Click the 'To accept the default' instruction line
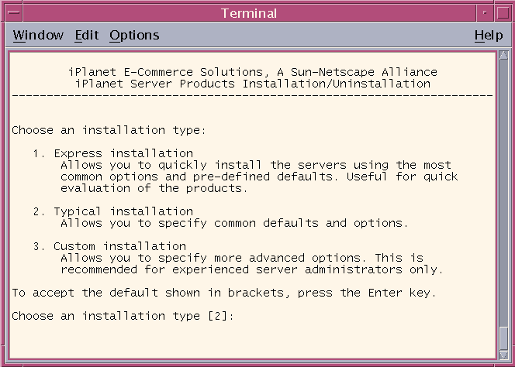This screenshot has height=367, width=515. [224, 293]
